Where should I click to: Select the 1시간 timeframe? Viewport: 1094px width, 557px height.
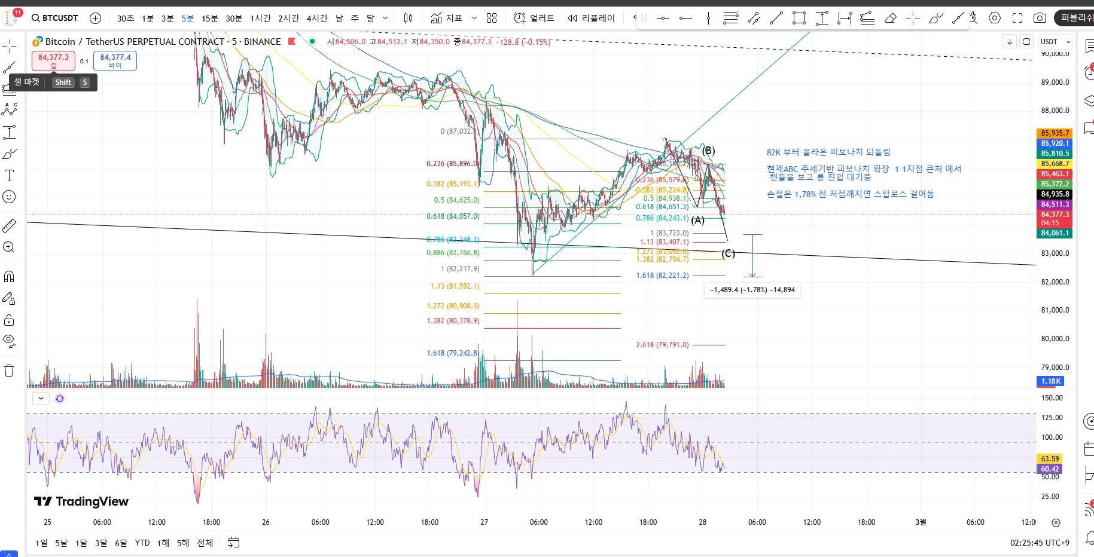click(x=261, y=19)
